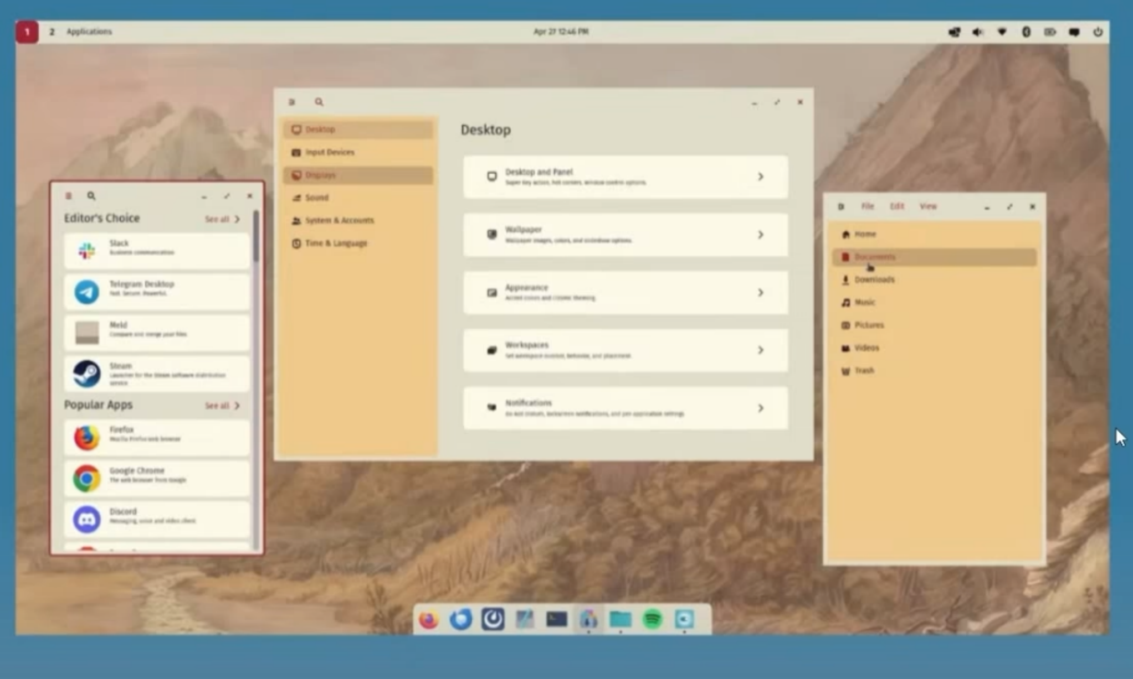This screenshot has width=1133, height=679.
Task: Switch to workspace 2 in the top bar
Action: 53,32
